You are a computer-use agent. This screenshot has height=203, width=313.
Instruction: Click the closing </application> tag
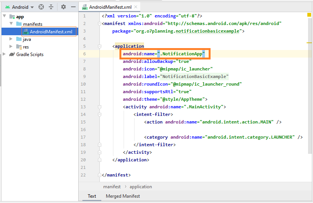131,160
